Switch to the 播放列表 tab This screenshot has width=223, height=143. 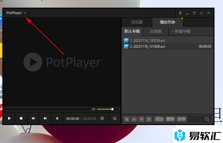(x=167, y=22)
